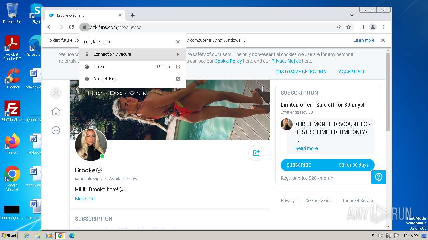Open Recycle Bin desktop icon
Image resolution: width=428 pixels, height=240 pixels.
[12, 14]
